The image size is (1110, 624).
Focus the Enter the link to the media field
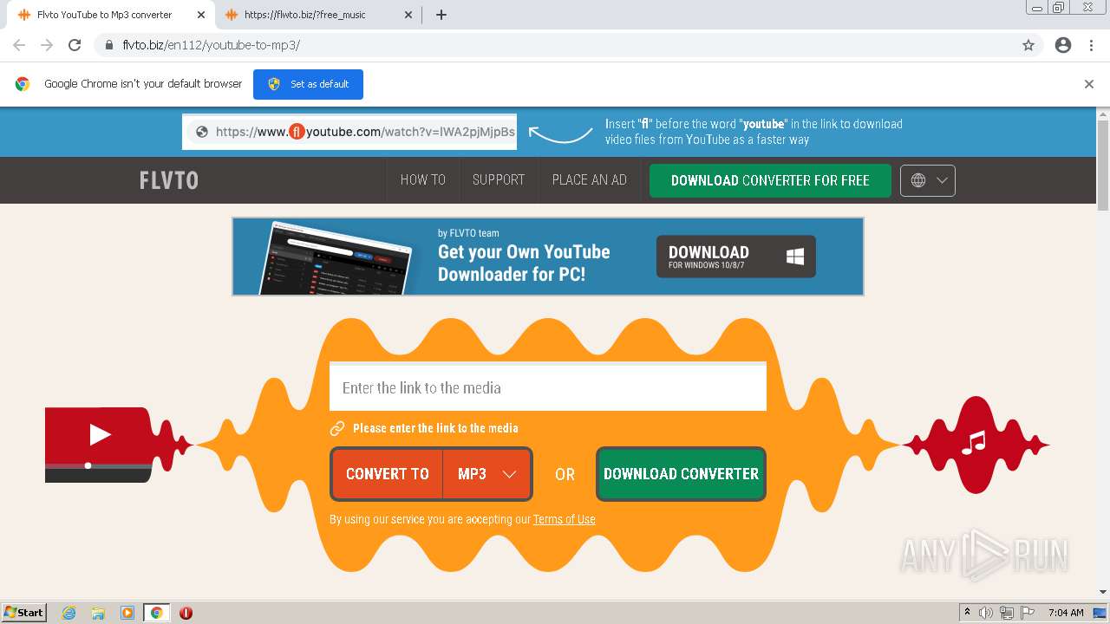point(548,387)
